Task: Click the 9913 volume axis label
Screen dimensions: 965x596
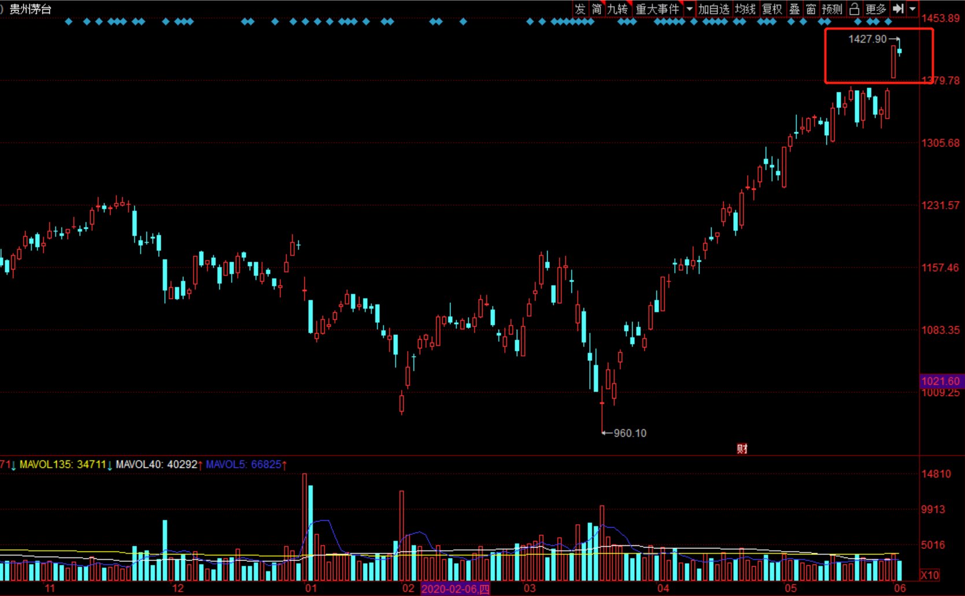Action: [933, 509]
